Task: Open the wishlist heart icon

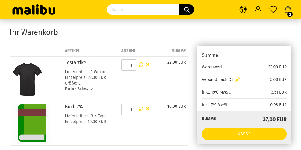Action: [273, 10]
